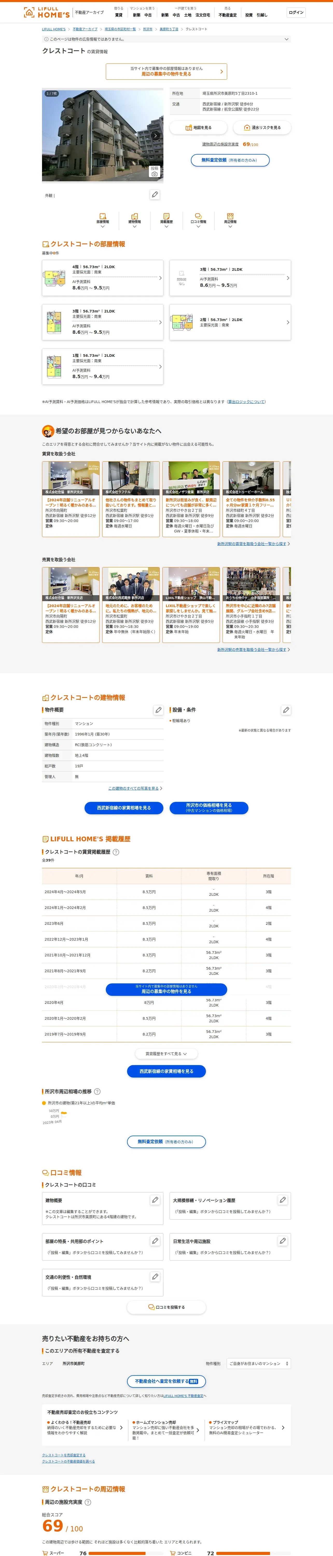
Task: Open 周辺の募集中の物件を見る banner at top
Action: coord(166,71)
